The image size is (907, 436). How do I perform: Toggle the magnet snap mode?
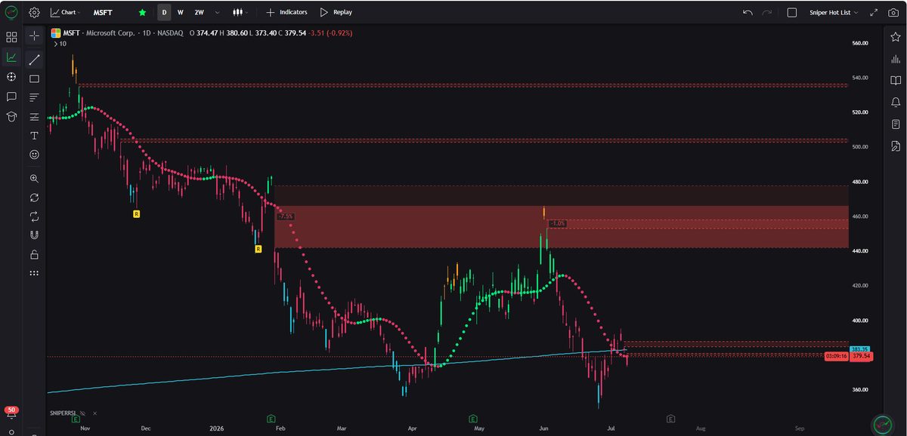coord(34,235)
